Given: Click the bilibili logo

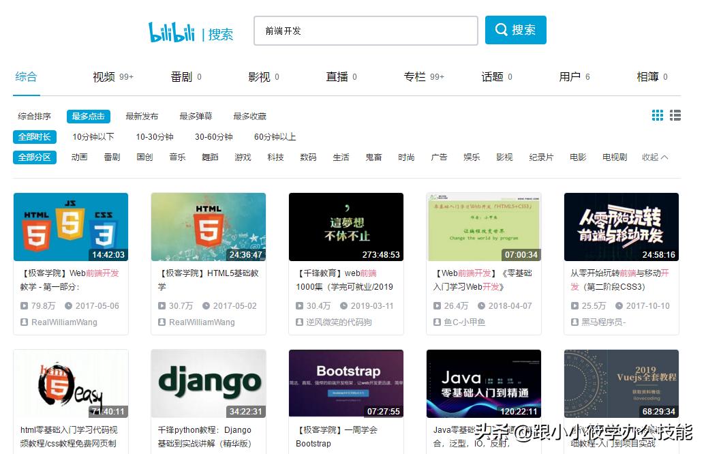Looking at the screenshot, I should click(172, 32).
